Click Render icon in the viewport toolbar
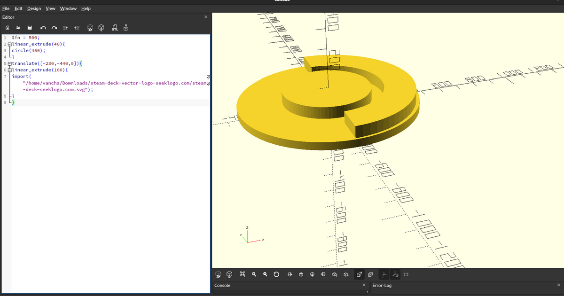Screen dimensions: 564x296 tap(229, 274)
